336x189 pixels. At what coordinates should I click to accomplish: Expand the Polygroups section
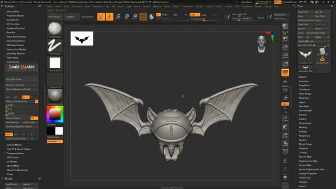304,136
